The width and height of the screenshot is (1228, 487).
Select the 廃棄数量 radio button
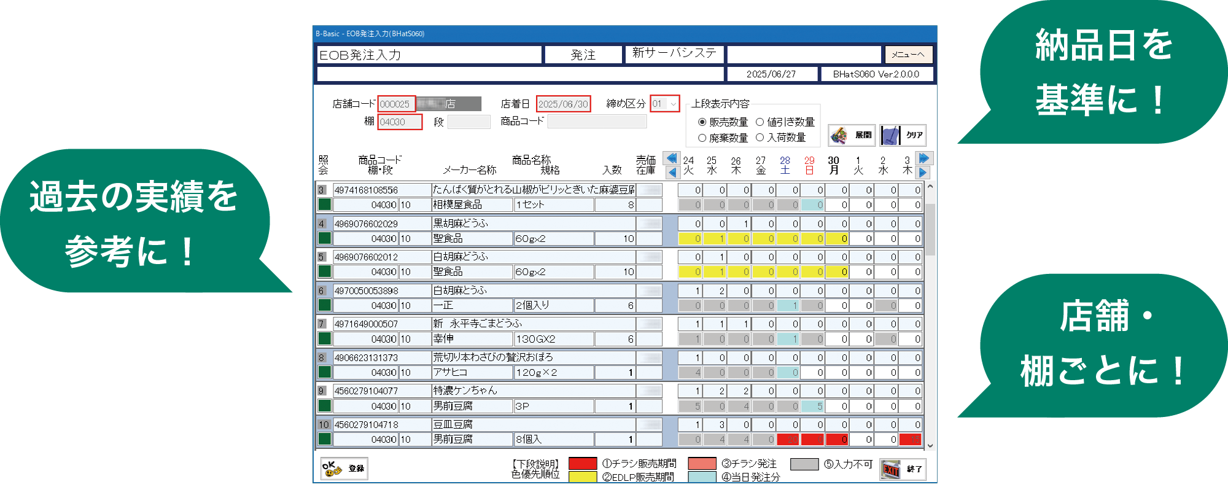(702, 138)
